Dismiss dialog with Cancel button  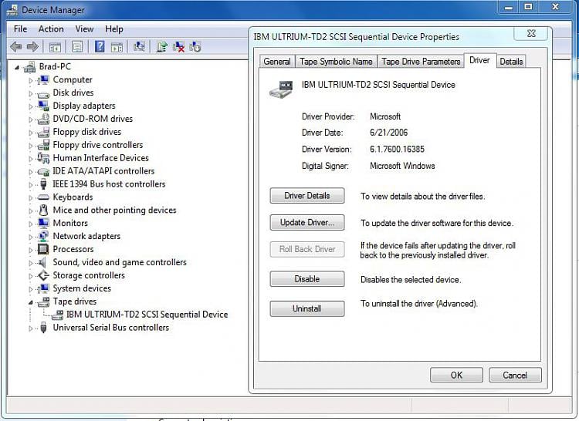coord(515,375)
